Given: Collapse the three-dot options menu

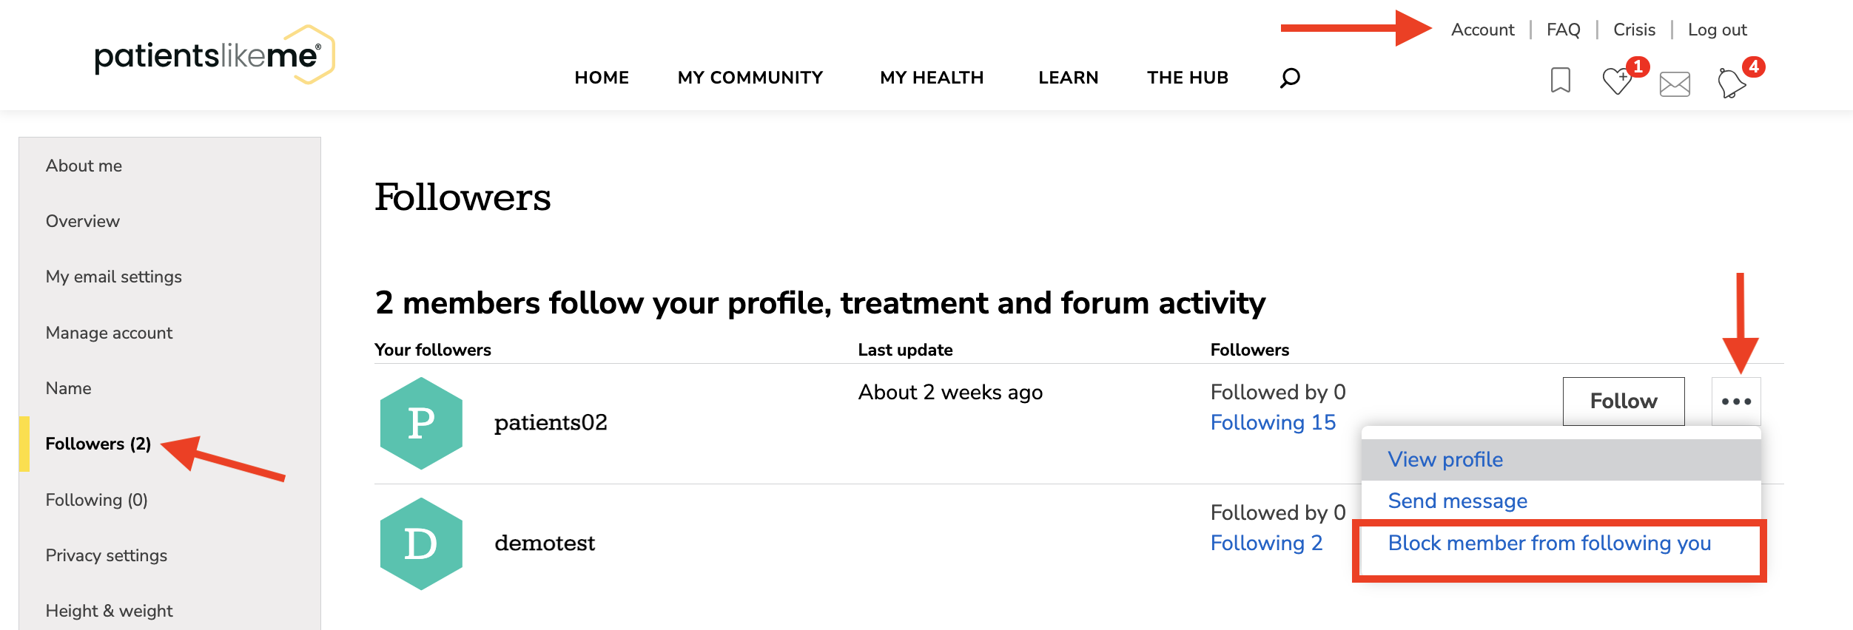Looking at the screenshot, I should point(1736,402).
